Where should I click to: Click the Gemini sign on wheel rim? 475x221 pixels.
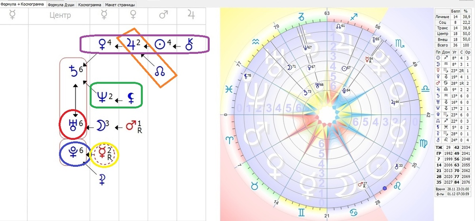pos(302,212)
